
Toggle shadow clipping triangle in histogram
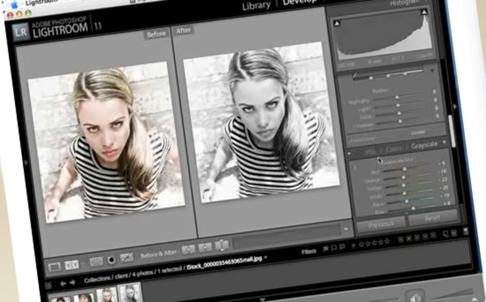point(336,24)
